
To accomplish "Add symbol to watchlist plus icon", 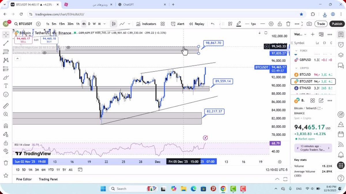I will (x=313, y=34).
